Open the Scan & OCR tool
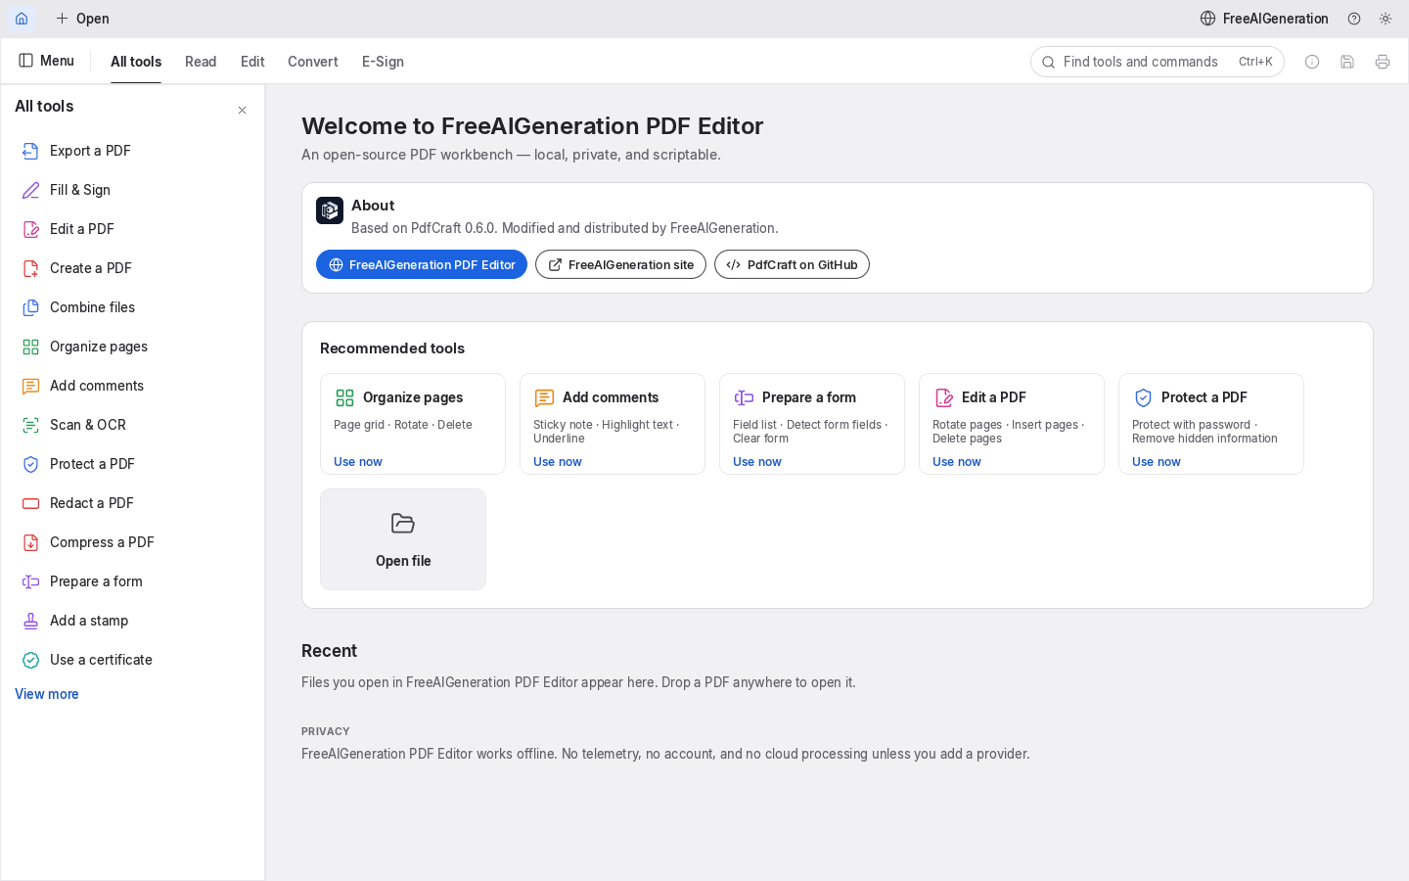This screenshot has width=1409, height=881. [132, 425]
